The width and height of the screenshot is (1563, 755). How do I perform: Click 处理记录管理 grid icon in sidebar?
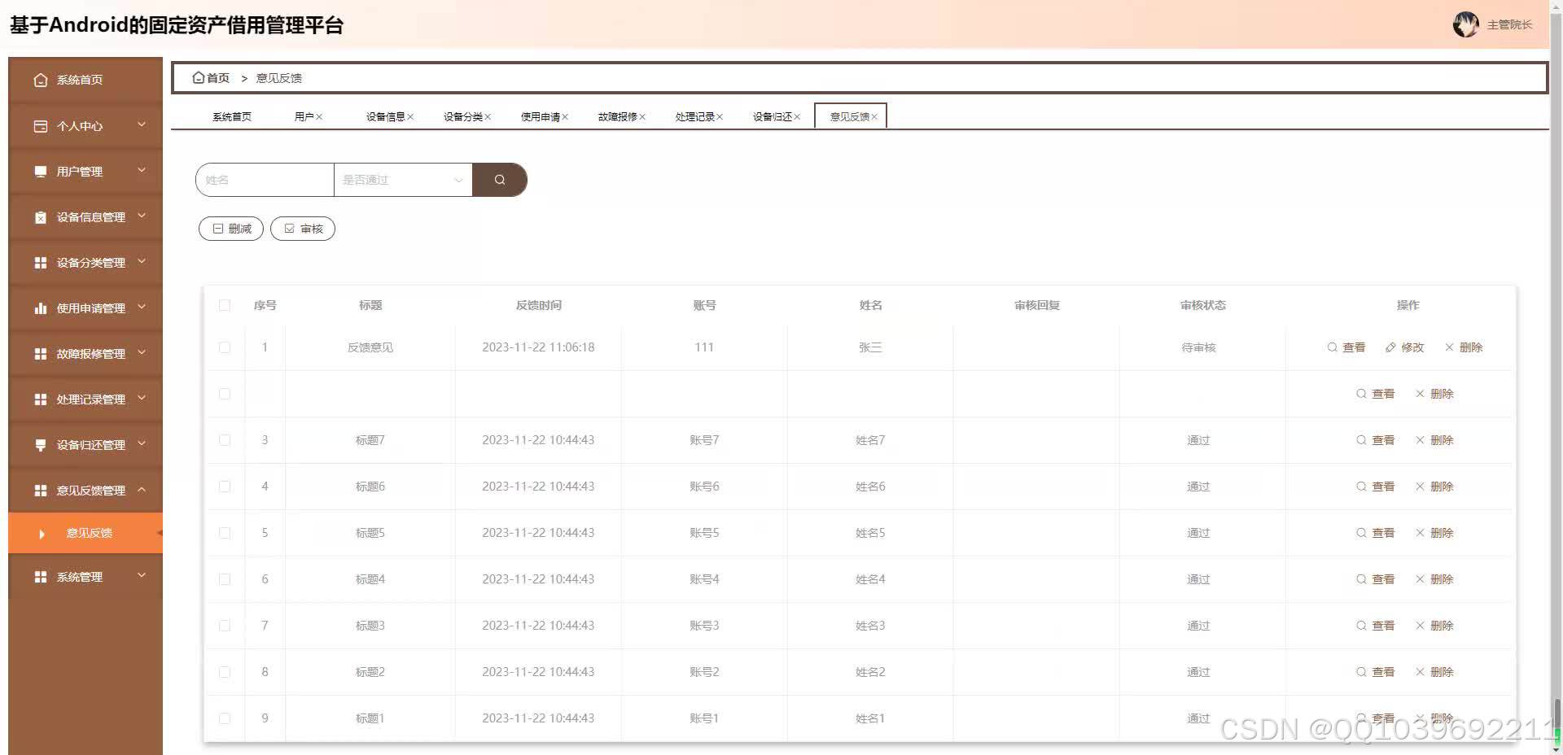point(41,399)
